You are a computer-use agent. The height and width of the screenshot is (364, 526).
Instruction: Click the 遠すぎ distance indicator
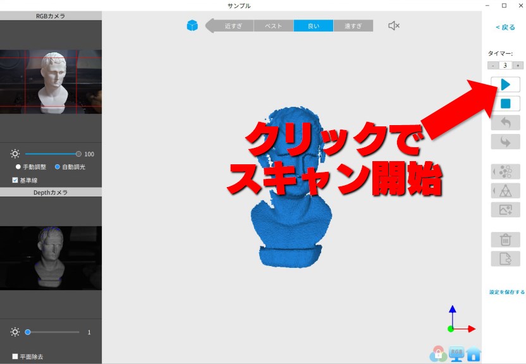(x=353, y=26)
